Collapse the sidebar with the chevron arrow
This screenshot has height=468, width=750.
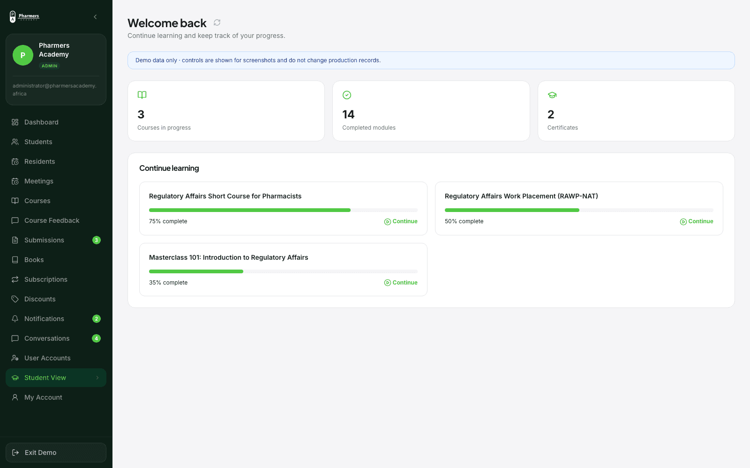(x=95, y=17)
